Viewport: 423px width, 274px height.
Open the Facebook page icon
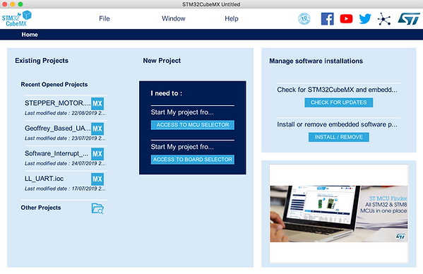coord(327,18)
